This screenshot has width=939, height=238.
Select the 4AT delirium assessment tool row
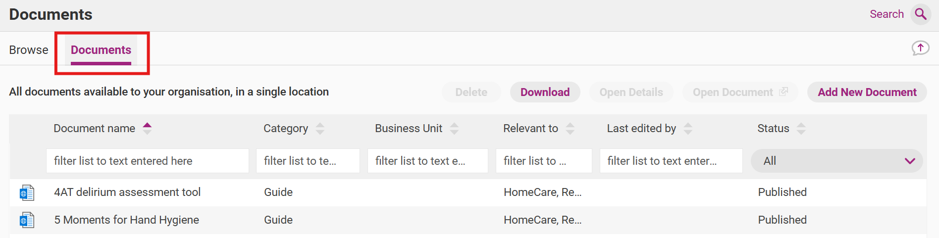127,192
